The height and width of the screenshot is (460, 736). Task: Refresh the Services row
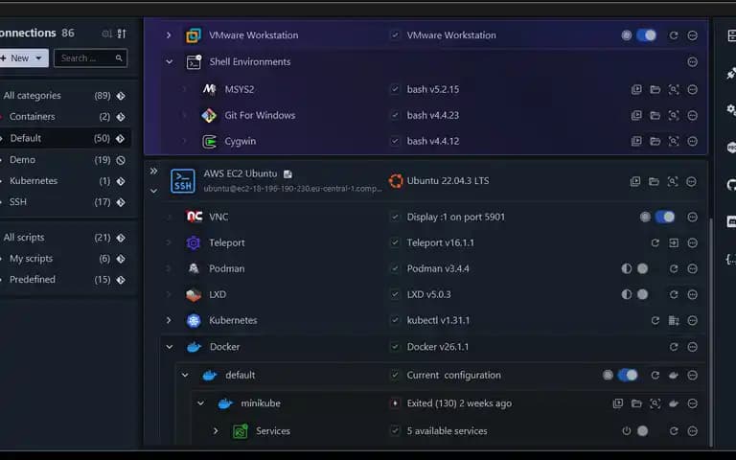674,431
